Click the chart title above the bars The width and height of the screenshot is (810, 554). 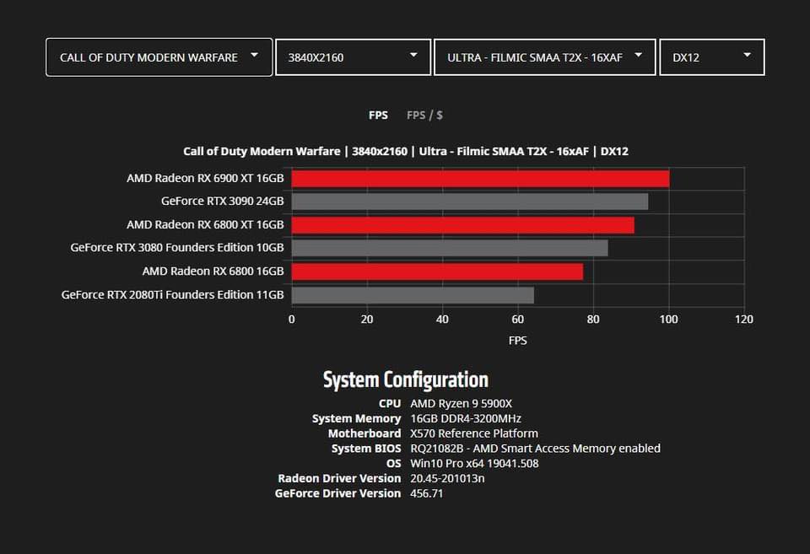[x=406, y=151]
